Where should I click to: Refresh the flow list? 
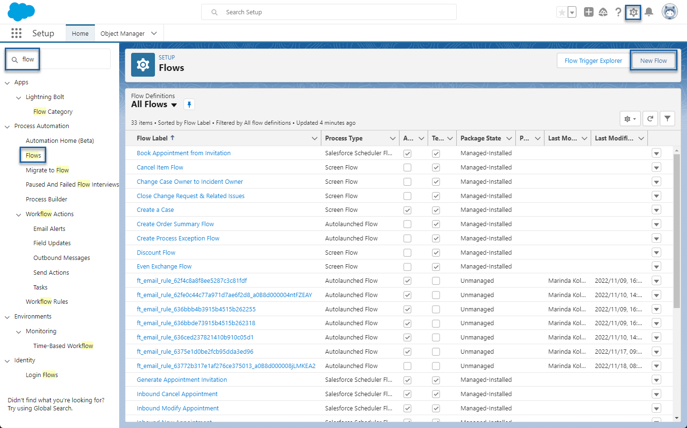click(x=650, y=119)
